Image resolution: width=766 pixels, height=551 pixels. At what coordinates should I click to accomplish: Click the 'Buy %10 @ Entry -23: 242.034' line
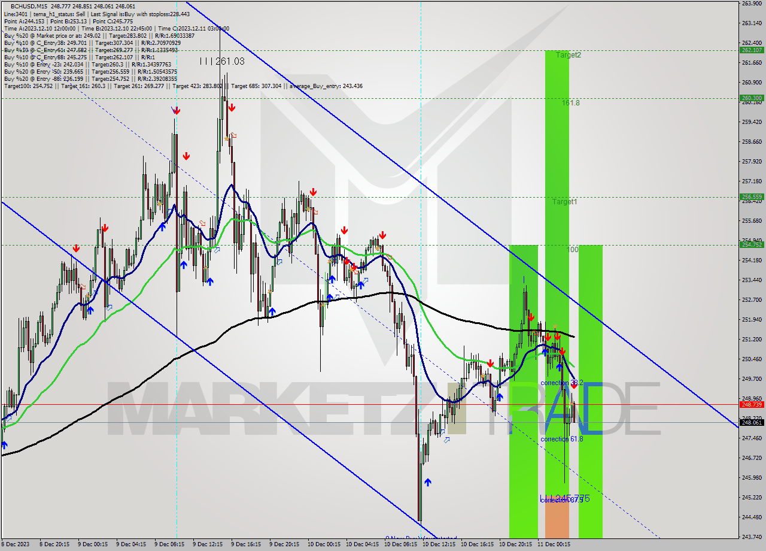[87, 64]
